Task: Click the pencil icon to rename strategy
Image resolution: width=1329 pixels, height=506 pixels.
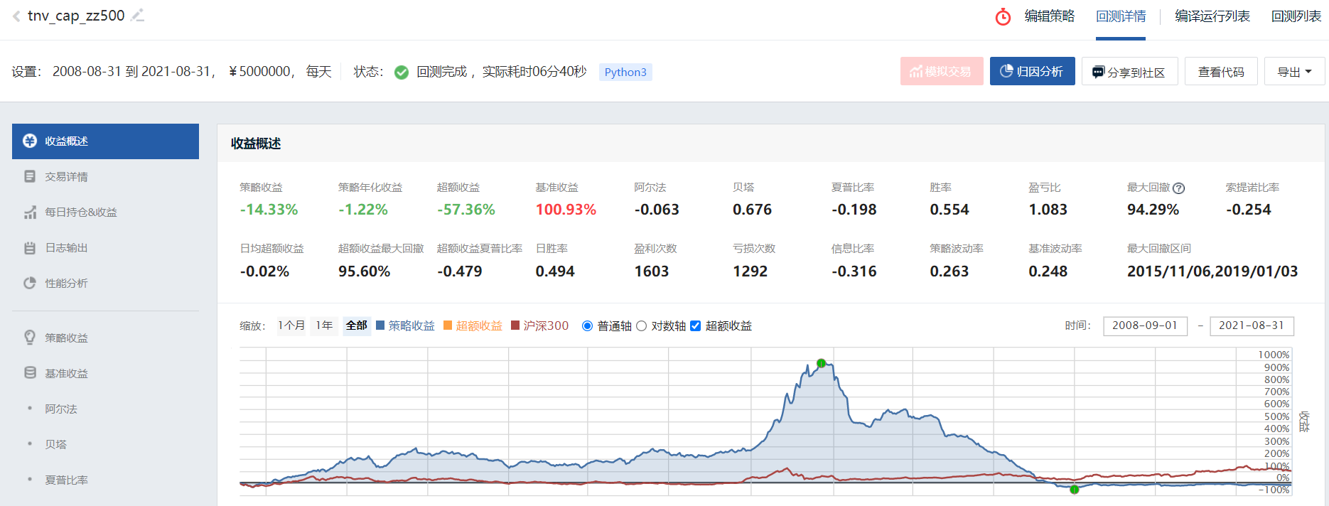Action: coord(138,15)
